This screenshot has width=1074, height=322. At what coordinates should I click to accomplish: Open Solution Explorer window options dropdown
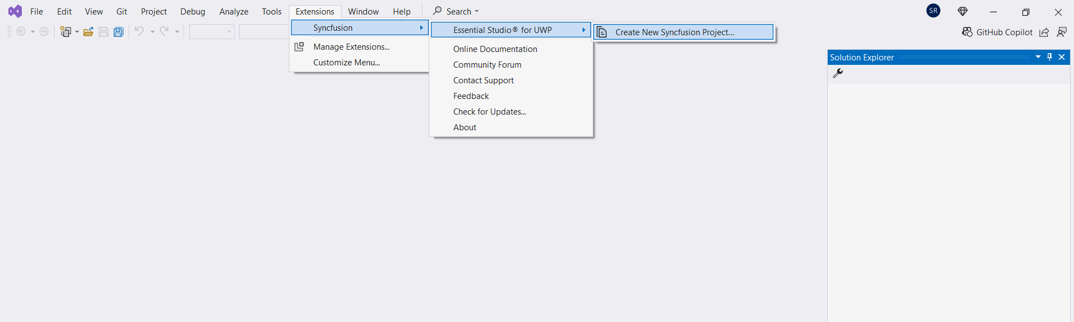[x=1038, y=57]
